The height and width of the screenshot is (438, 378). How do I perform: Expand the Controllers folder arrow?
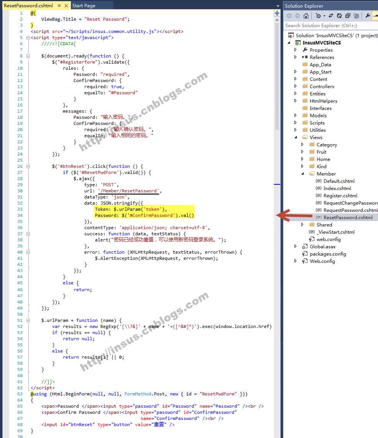[296, 86]
